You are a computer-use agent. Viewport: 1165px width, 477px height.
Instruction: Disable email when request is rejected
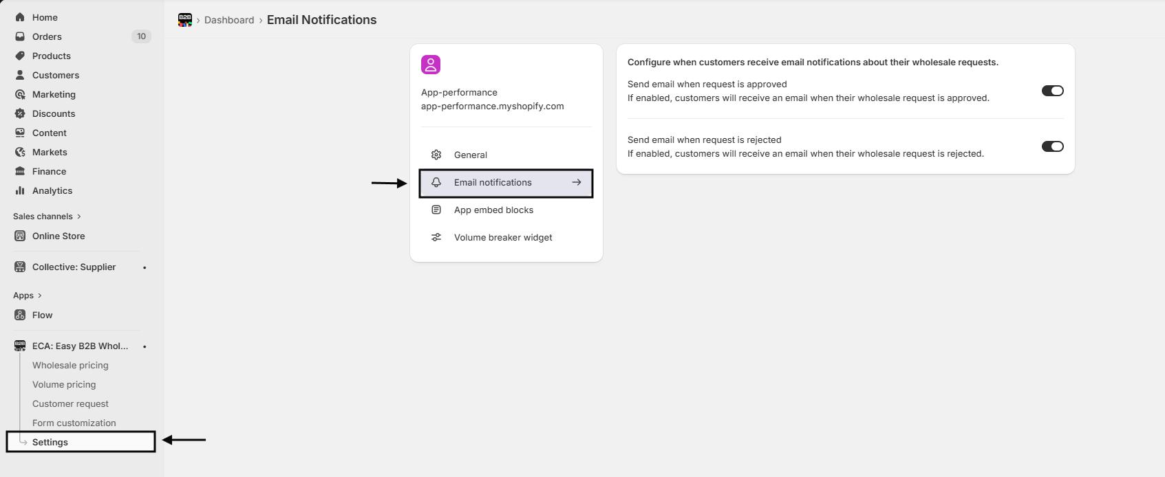[1052, 146]
